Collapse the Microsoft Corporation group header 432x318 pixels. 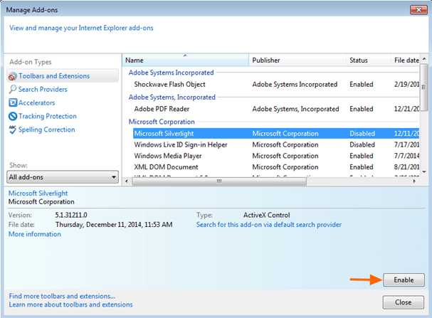coord(162,122)
